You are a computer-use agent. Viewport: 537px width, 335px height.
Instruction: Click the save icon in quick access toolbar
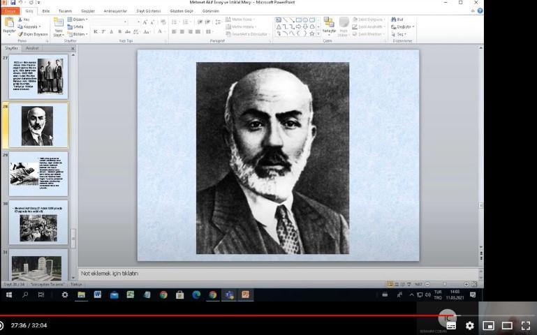coord(13,2)
